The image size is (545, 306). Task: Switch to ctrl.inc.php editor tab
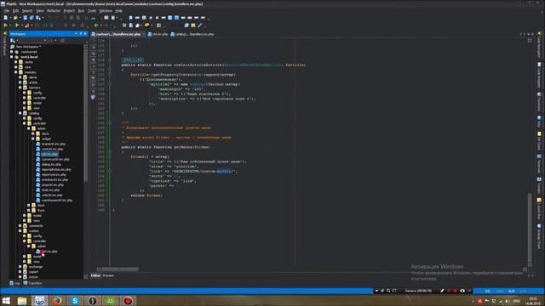158,34
